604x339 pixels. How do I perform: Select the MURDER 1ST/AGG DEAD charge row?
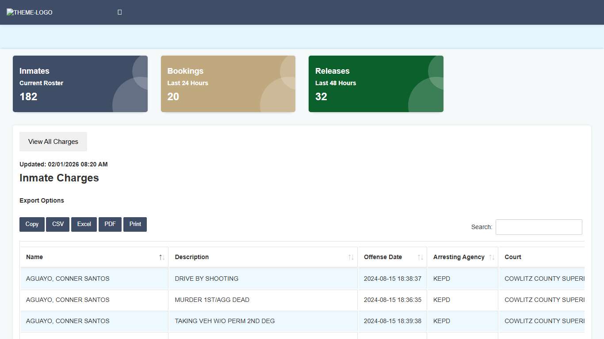[212, 300]
